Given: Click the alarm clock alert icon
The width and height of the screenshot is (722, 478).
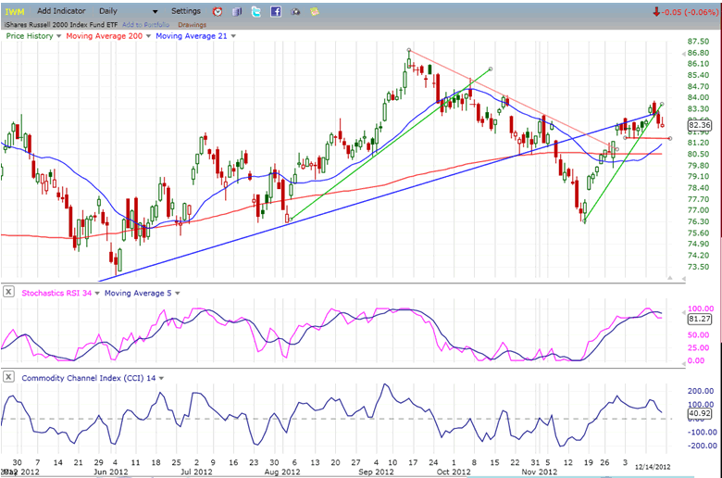Looking at the screenshot, I should click(x=217, y=11).
